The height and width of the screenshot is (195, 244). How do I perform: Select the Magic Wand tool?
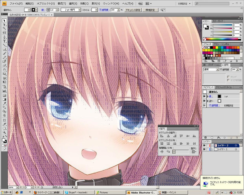click(4, 28)
